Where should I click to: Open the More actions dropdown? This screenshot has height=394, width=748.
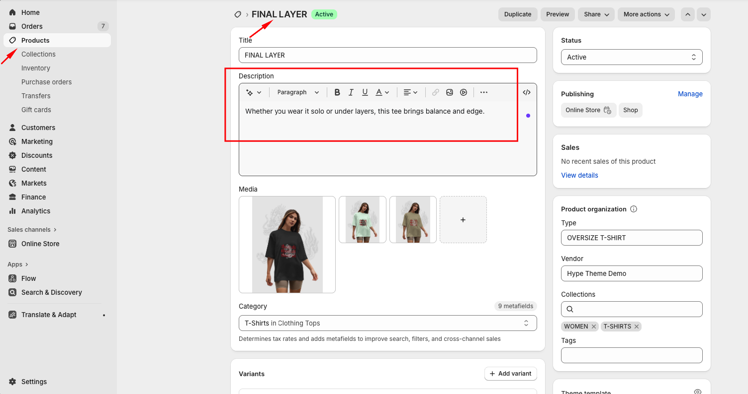point(646,14)
